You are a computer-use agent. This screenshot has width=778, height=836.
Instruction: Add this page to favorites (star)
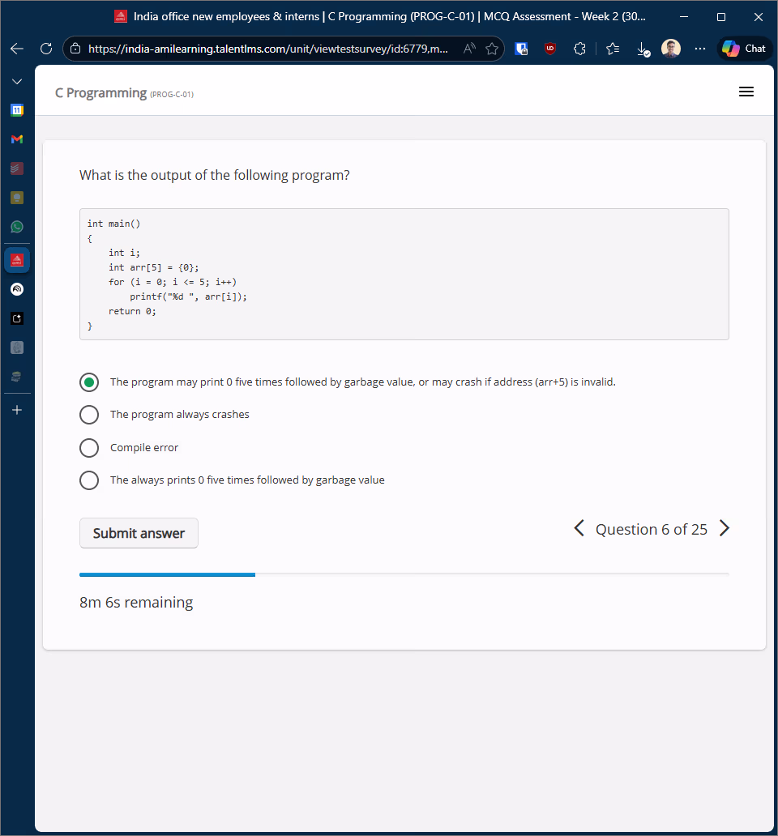click(492, 49)
